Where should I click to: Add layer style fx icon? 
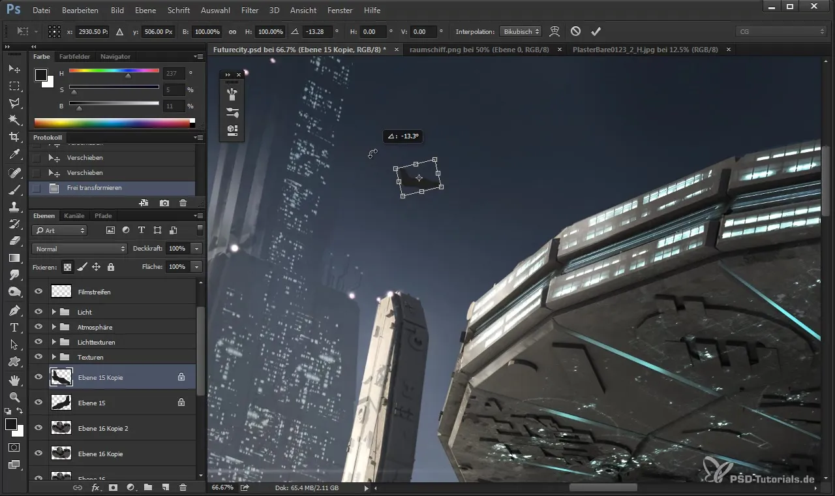click(x=95, y=488)
